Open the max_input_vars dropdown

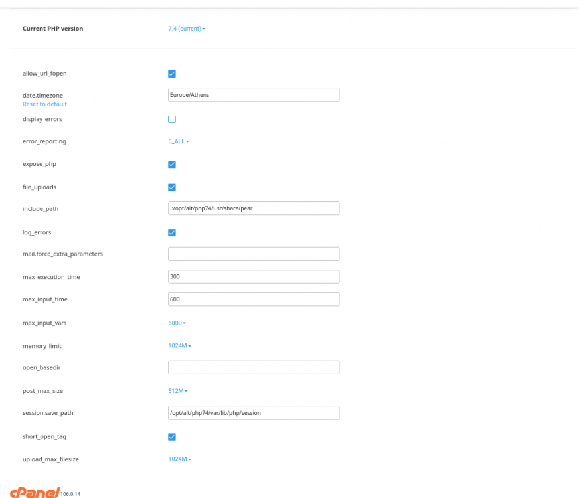[177, 323]
